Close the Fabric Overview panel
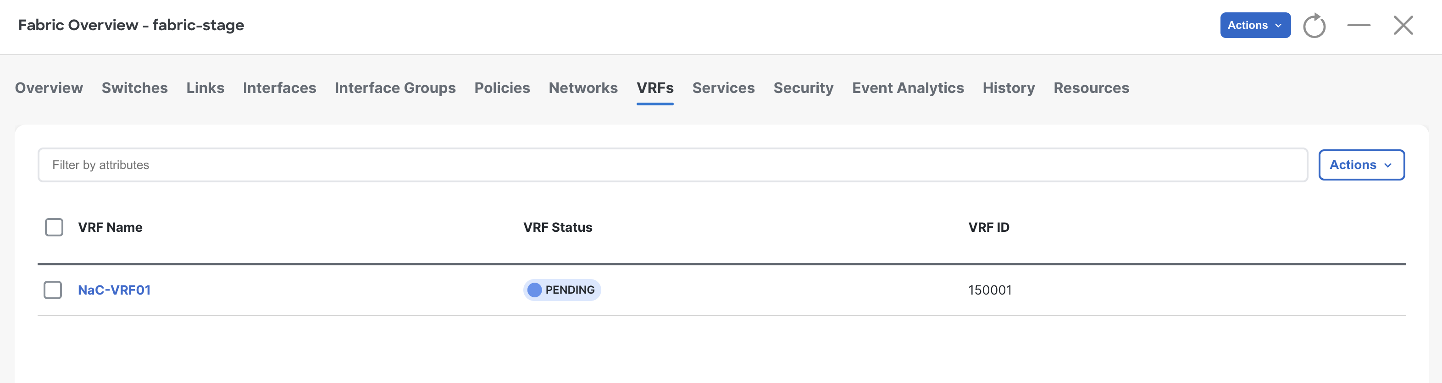Viewport: 1442px width, 383px height. pyautogui.click(x=1403, y=25)
